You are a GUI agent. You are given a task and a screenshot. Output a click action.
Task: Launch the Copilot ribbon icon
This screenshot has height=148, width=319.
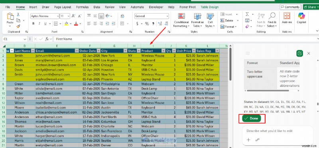click(301, 18)
